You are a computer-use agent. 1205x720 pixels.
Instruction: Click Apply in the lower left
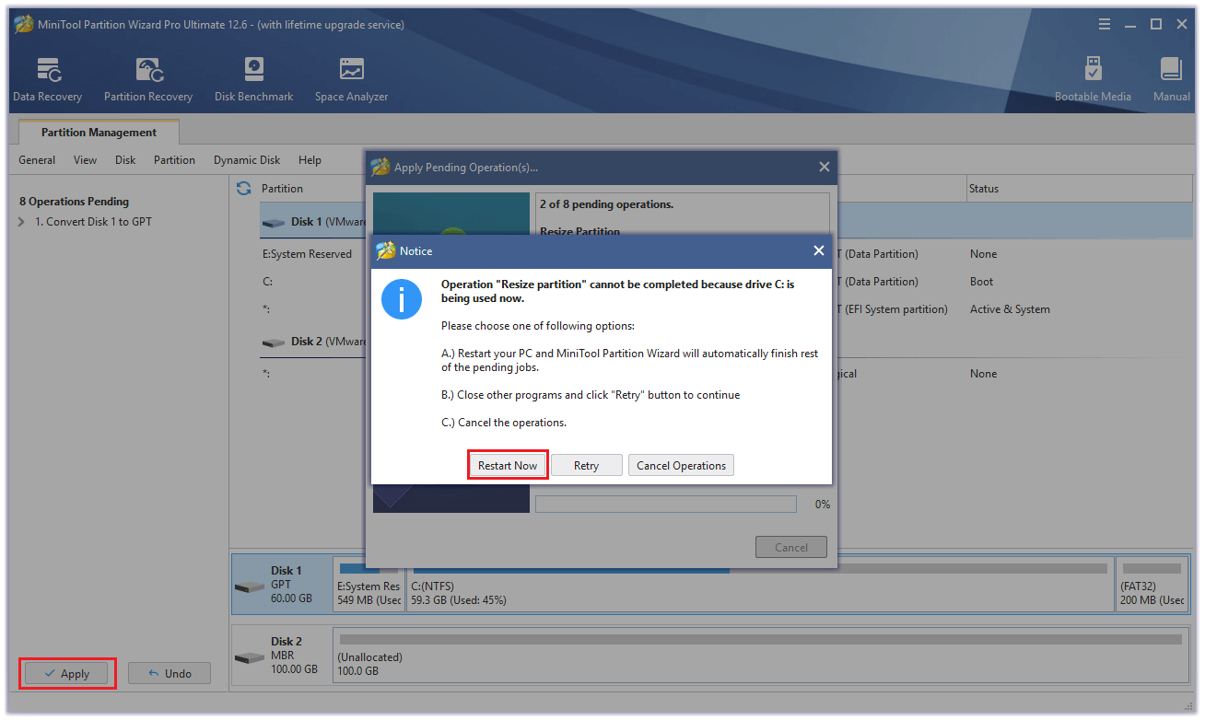tap(67, 673)
